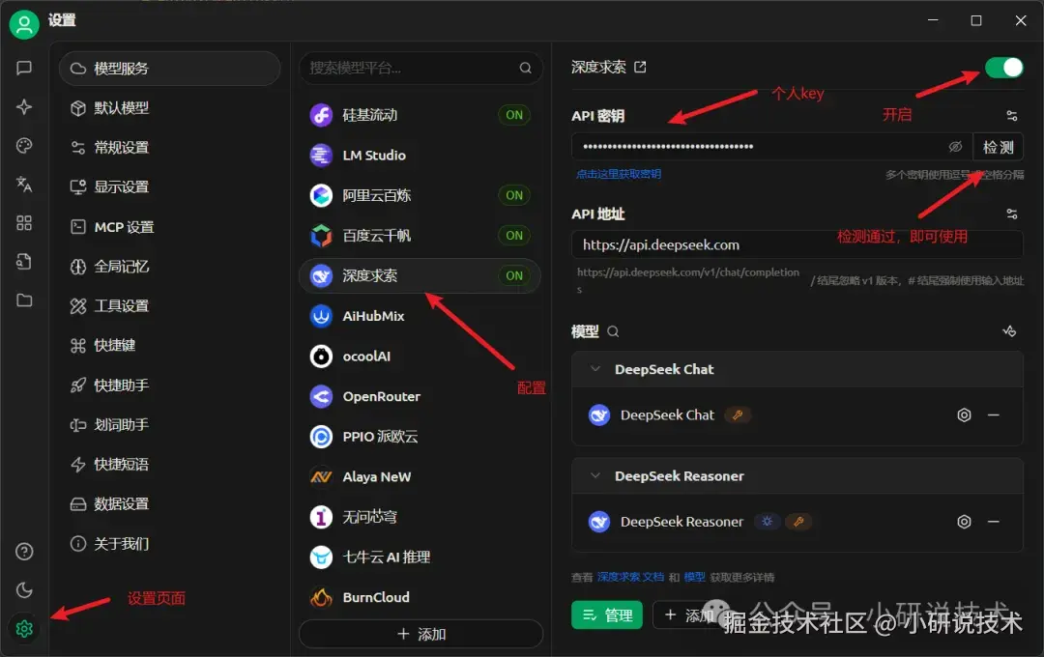The width and height of the screenshot is (1044, 657).
Task: Open external link icon beside 深度求索 title
Action: (x=640, y=68)
